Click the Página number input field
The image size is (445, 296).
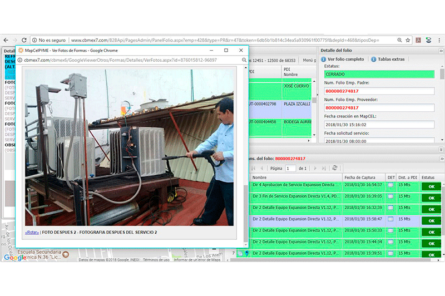coord(291,168)
